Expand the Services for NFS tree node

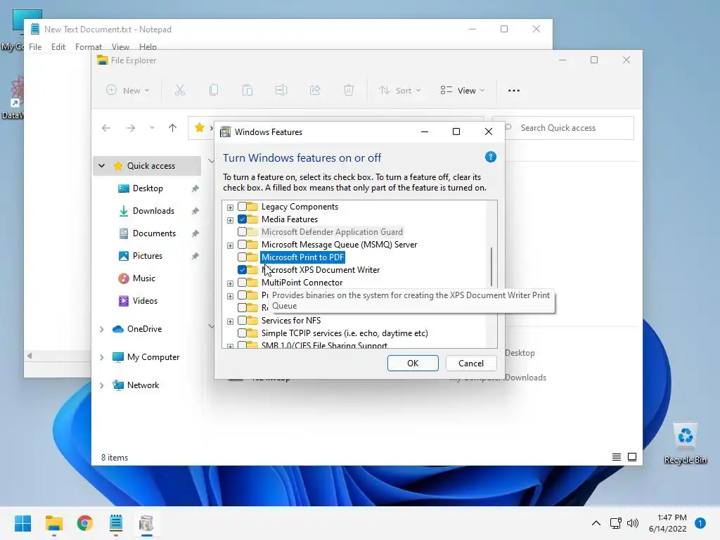coord(230,321)
